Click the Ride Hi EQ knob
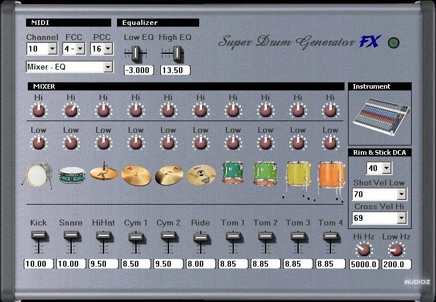 coord(201,111)
